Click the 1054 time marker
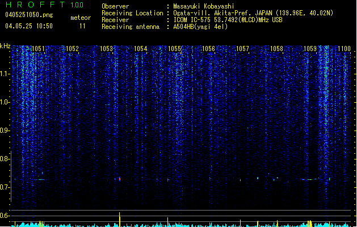This screenshot has width=357, height=227. pos(141,49)
